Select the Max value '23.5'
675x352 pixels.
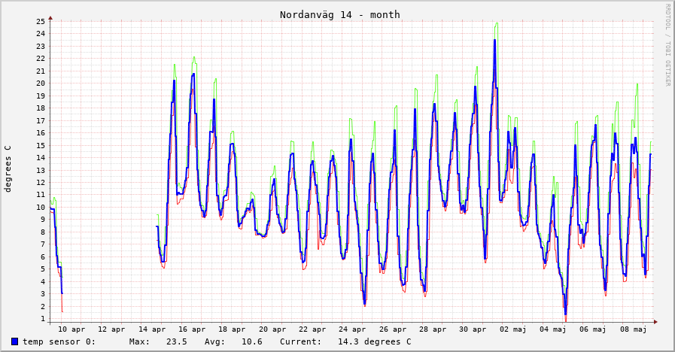177,341
